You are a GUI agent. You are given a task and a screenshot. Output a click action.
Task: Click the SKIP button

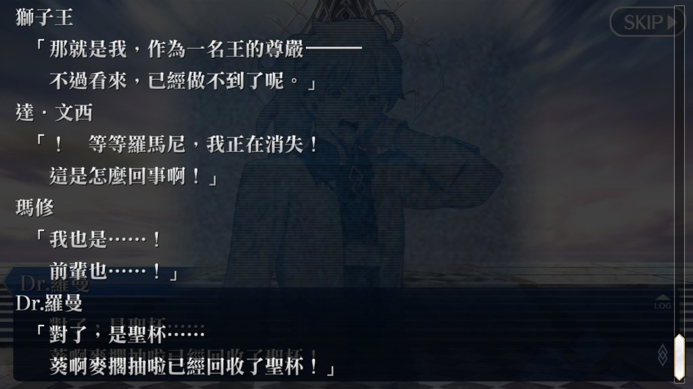click(x=648, y=22)
